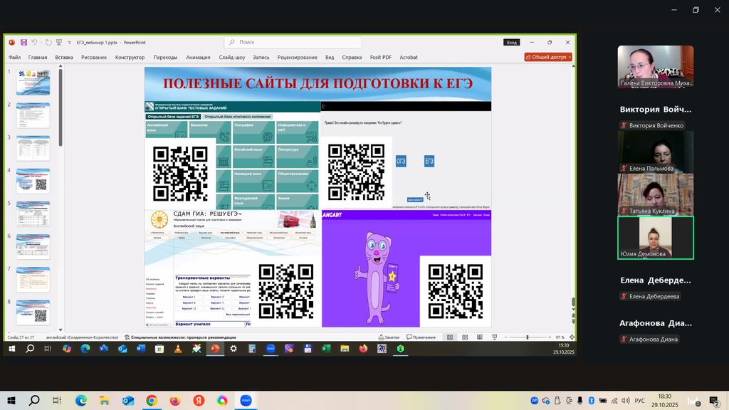Click Firefox icon in the bottom taskbar

pyautogui.click(x=175, y=401)
